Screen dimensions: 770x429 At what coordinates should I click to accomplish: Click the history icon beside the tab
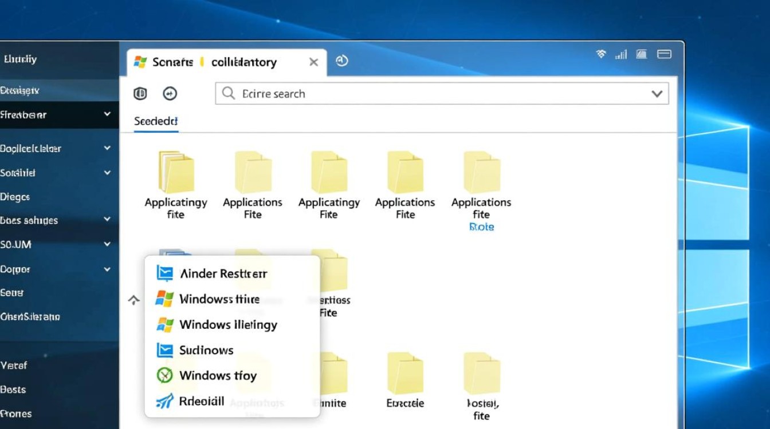(342, 61)
